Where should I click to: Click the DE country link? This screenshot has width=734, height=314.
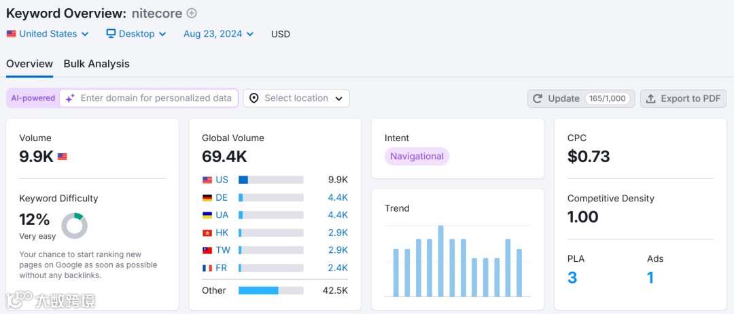coord(222,197)
